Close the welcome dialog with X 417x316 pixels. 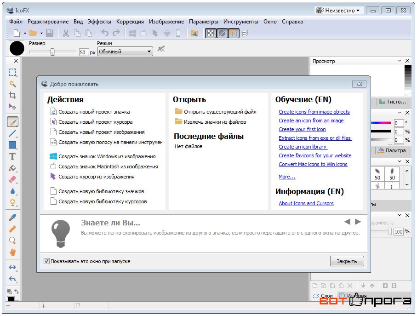tap(359, 84)
